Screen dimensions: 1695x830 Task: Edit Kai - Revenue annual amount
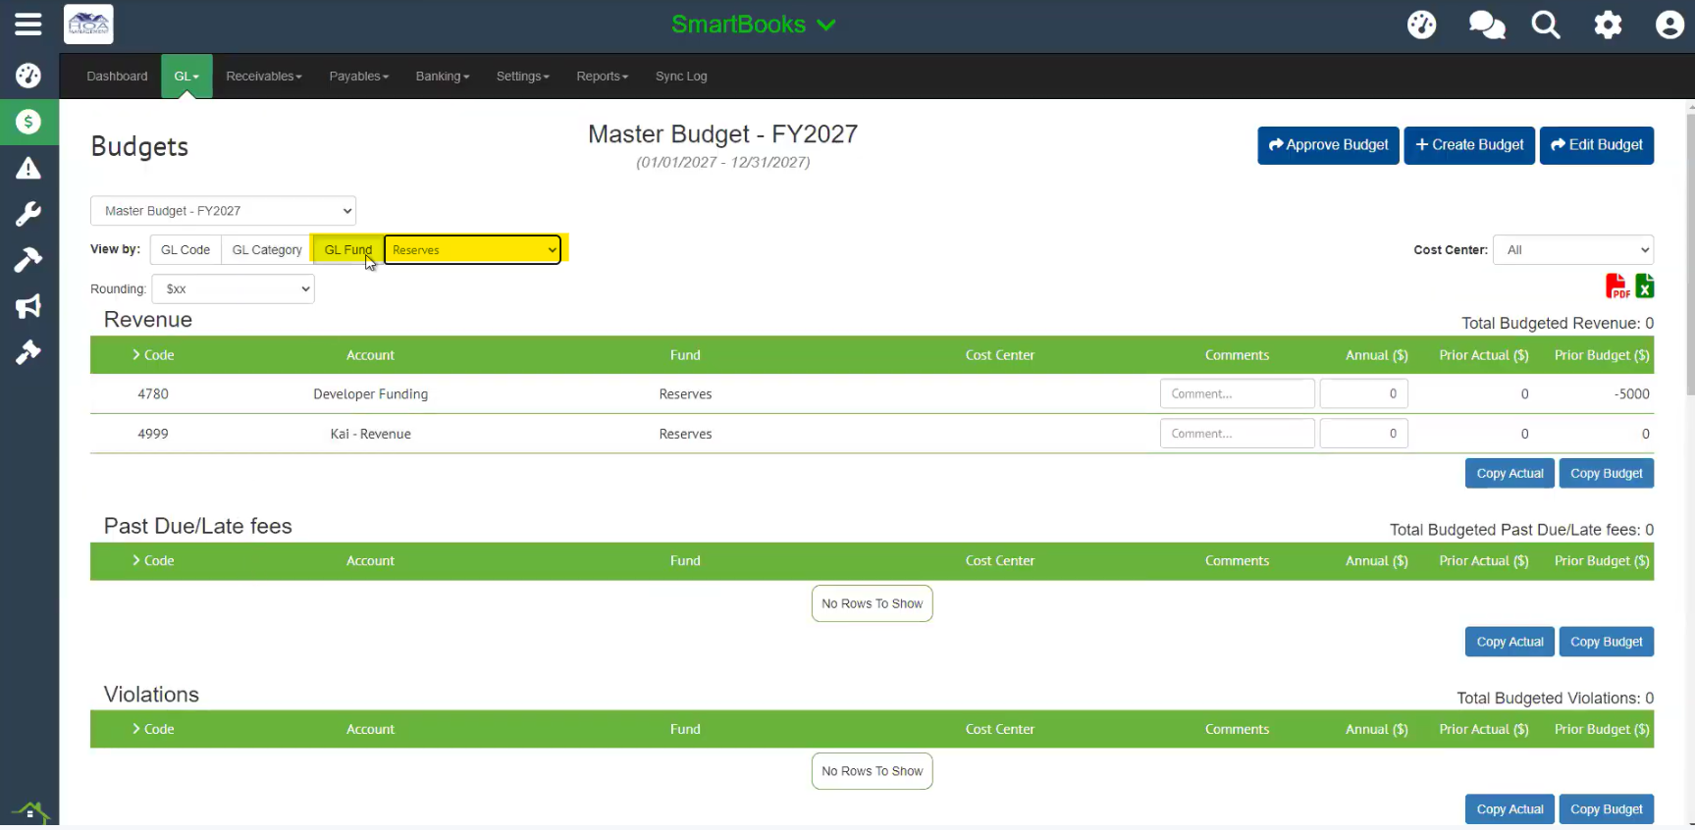(x=1363, y=434)
